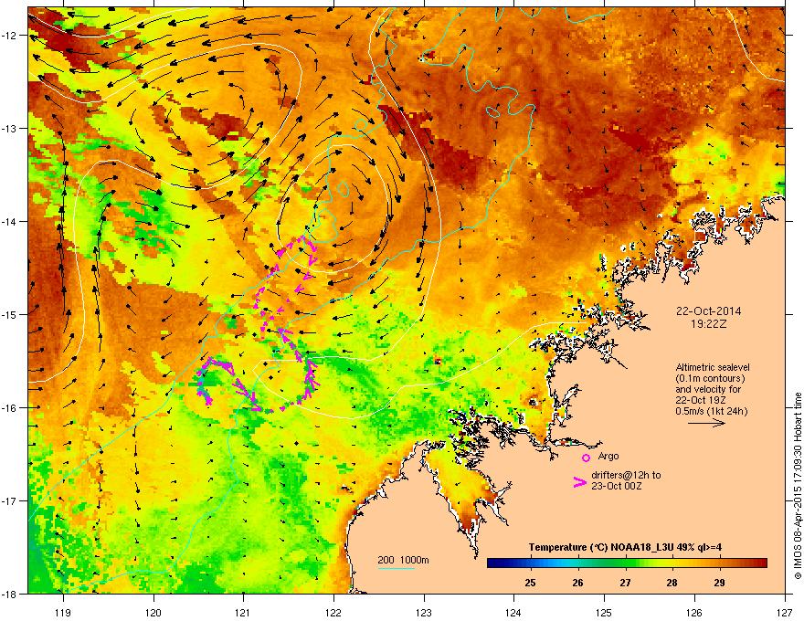The width and height of the screenshot is (804, 621).
Task: Select the '22-Oct-2014' date text
Action: click(x=709, y=311)
